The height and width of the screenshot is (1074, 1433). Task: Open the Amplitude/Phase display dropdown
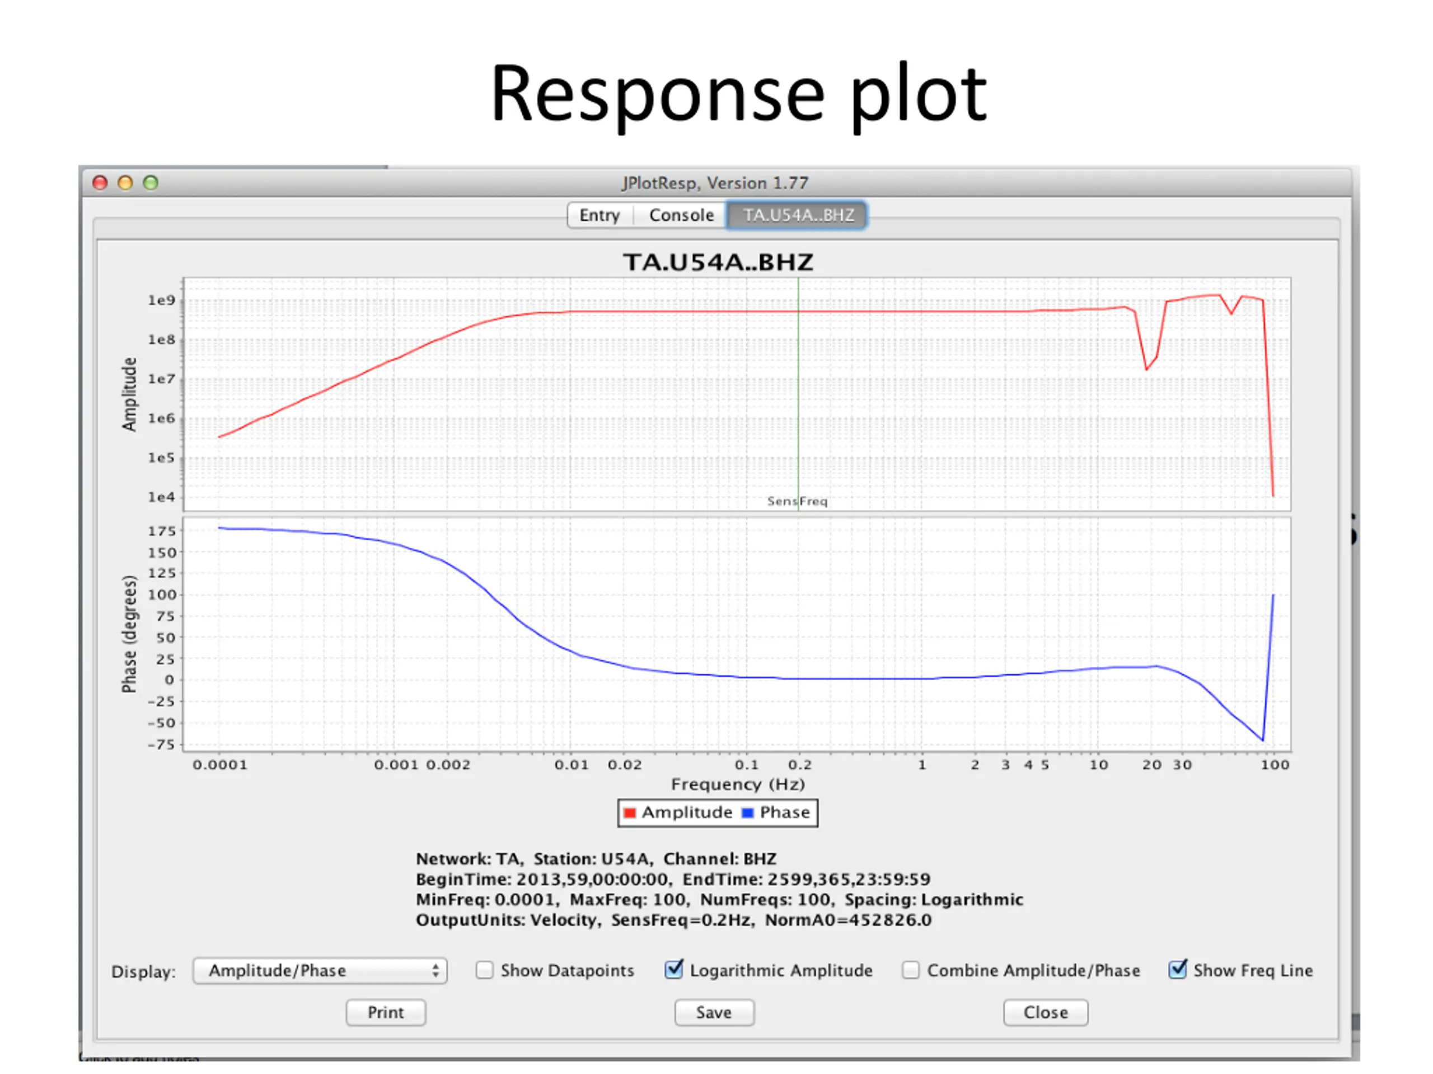click(x=320, y=971)
